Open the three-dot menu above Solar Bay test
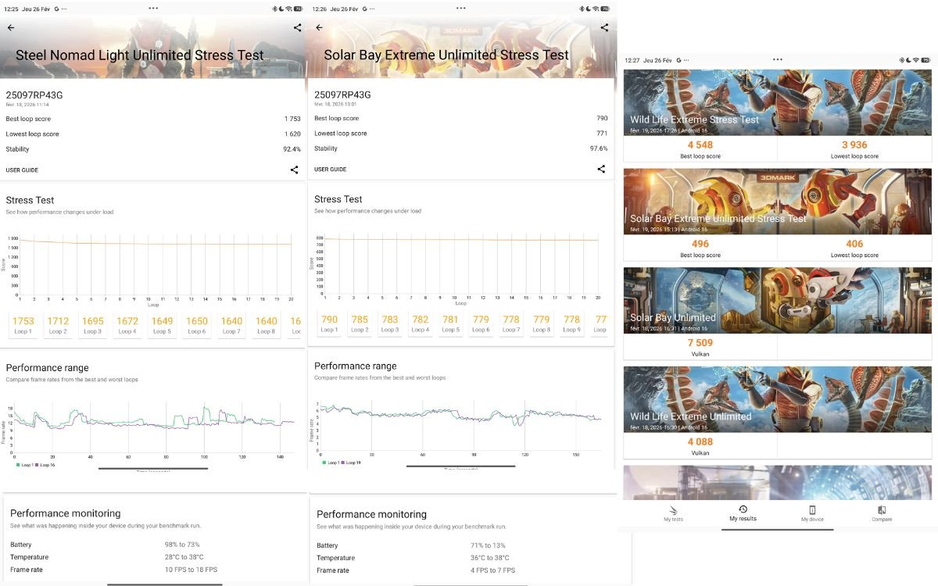The height and width of the screenshot is (586, 938). tap(460, 8)
